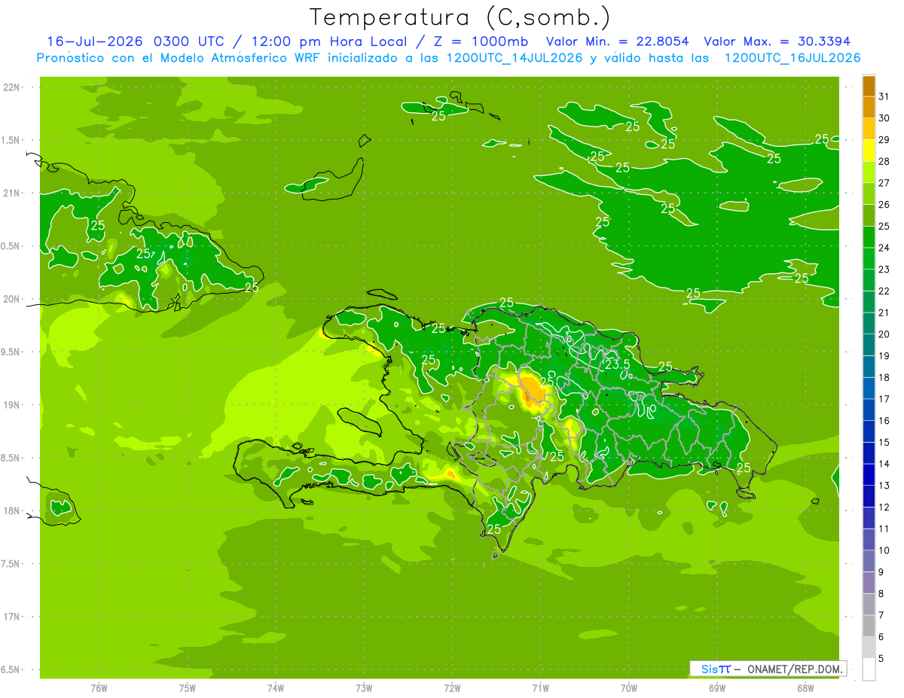
Task: Click the '22' label on the colorbar
Action: (x=884, y=291)
